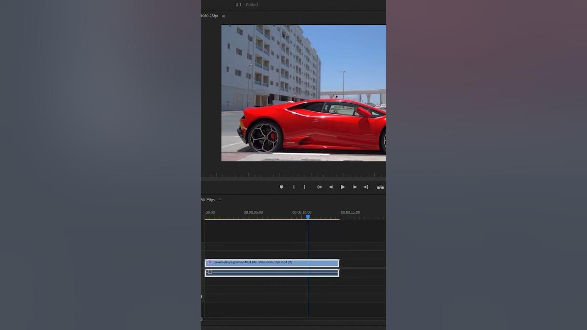Open the Timeline panel hamburger menu

[x=220, y=200]
